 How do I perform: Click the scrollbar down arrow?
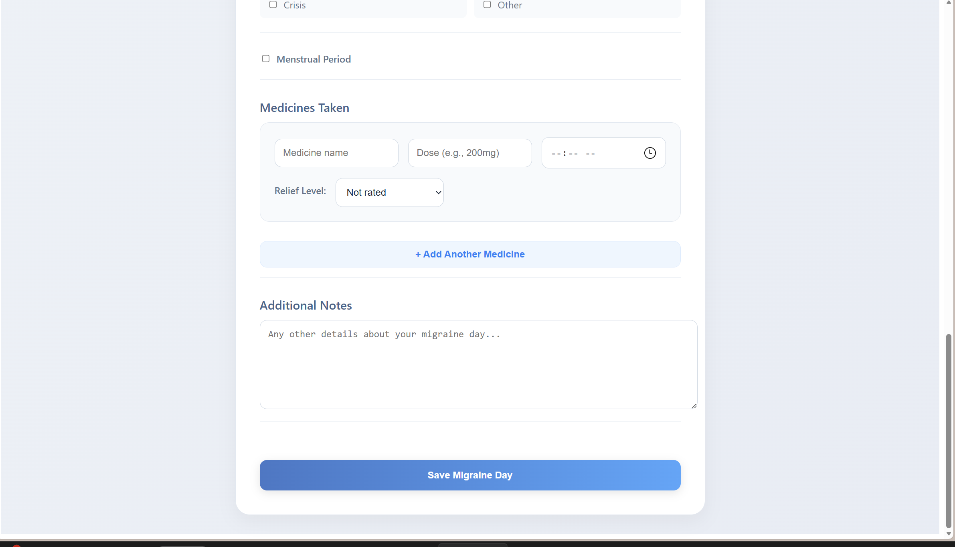949,534
